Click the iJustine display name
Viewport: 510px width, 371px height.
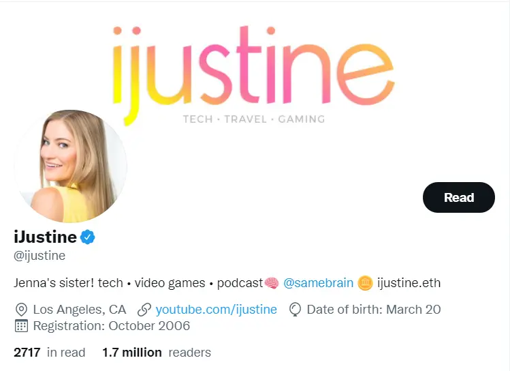click(x=45, y=237)
